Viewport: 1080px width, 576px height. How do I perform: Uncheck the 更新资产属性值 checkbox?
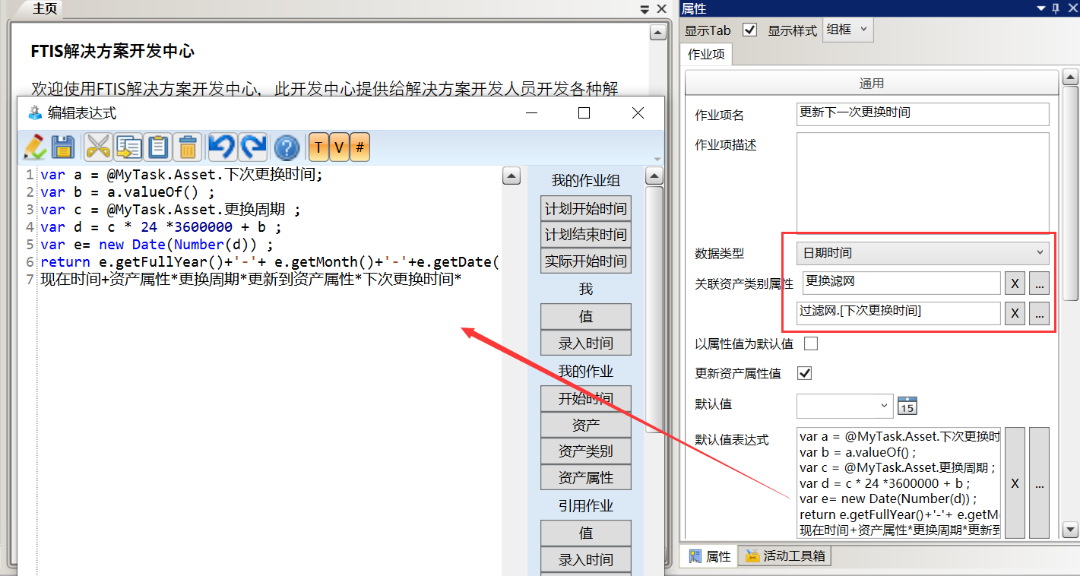pyautogui.click(x=804, y=373)
